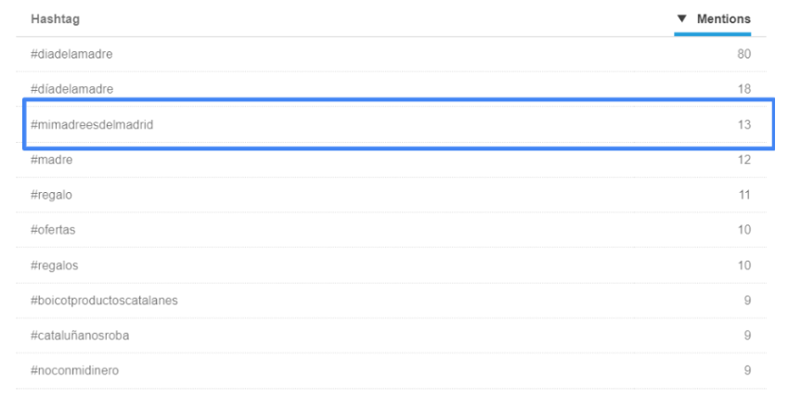Select the mentions count for #ofertas

tap(744, 230)
